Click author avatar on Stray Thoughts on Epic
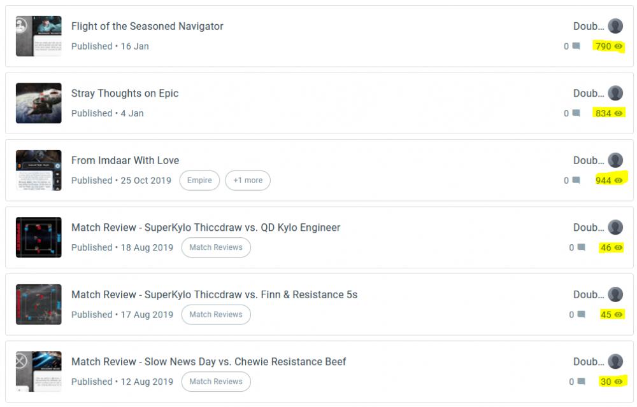The image size is (637, 407). pos(615,93)
